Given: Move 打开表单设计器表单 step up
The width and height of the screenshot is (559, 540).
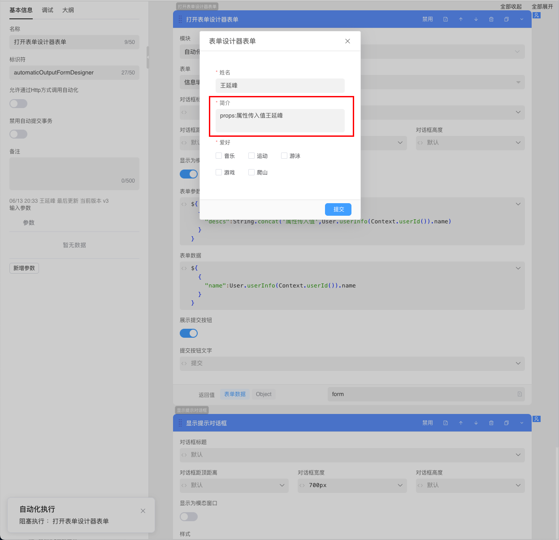Looking at the screenshot, I should [x=461, y=19].
